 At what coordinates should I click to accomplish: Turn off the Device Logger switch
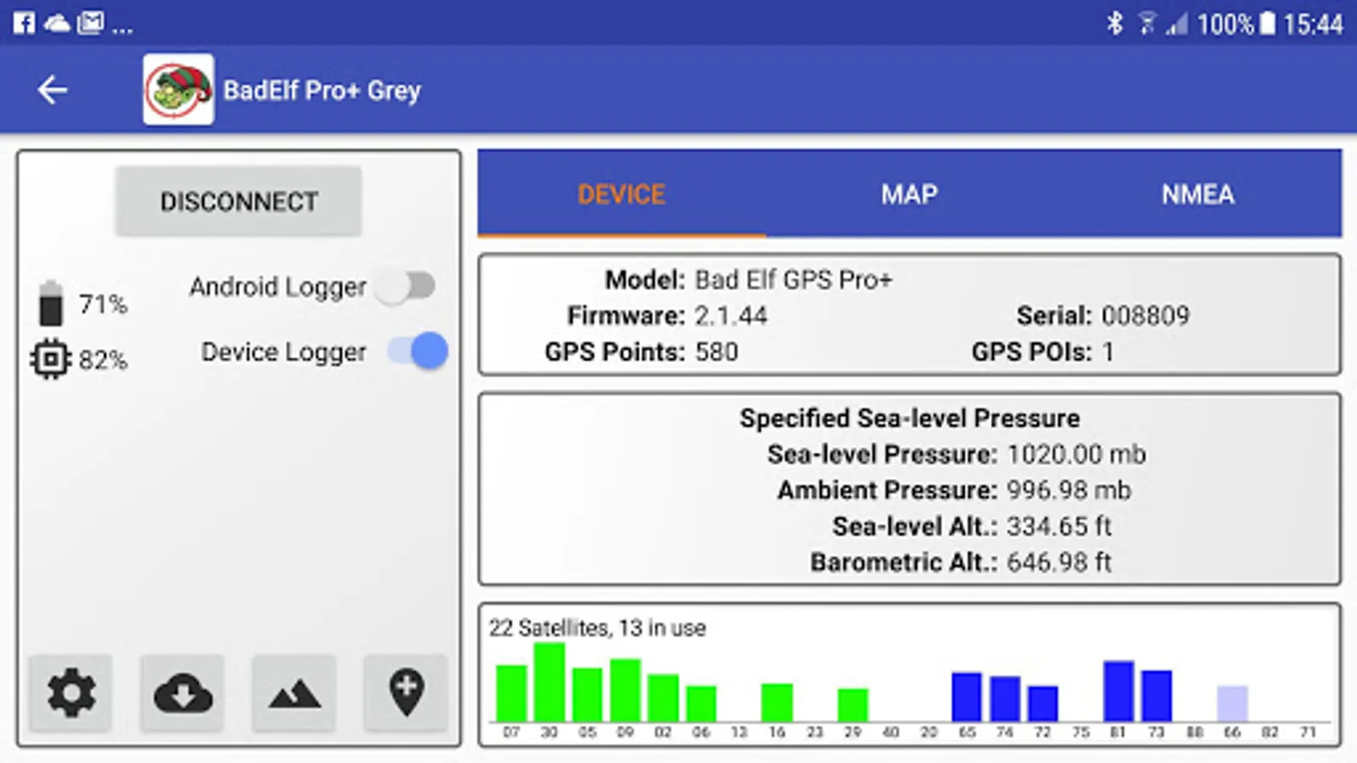coord(418,351)
